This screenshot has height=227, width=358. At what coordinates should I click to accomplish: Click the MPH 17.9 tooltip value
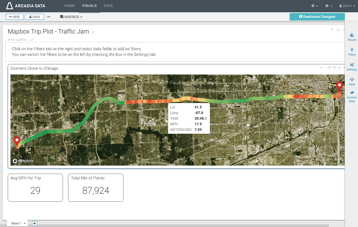pos(198,124)
